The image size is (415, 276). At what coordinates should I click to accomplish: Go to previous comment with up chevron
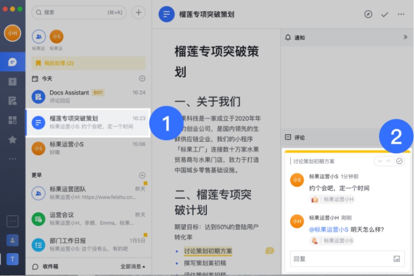coord(389,161)
